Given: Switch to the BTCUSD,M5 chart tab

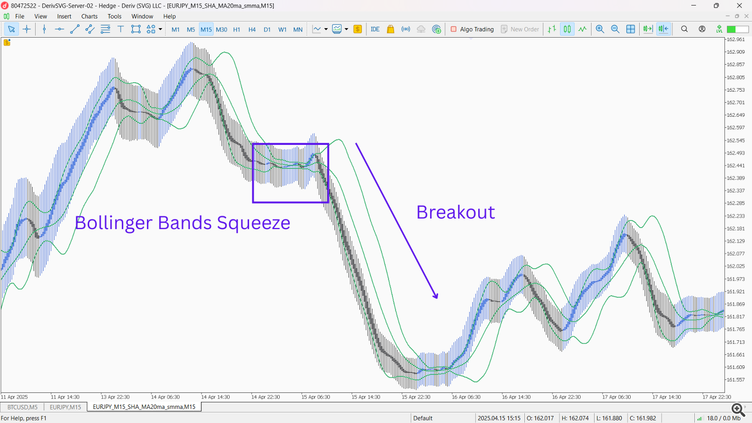Looking at the screenshot, I should click(x=22, y=407).
